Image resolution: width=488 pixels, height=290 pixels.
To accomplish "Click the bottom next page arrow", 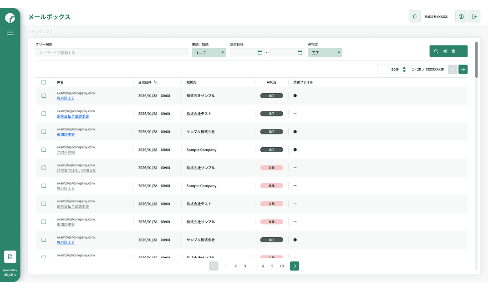I will [x=295, y=266].
